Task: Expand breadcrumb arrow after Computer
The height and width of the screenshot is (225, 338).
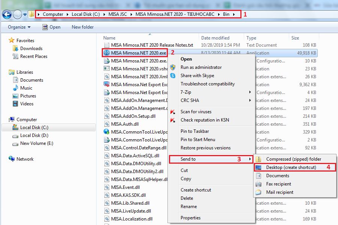Action: (67, 14)
